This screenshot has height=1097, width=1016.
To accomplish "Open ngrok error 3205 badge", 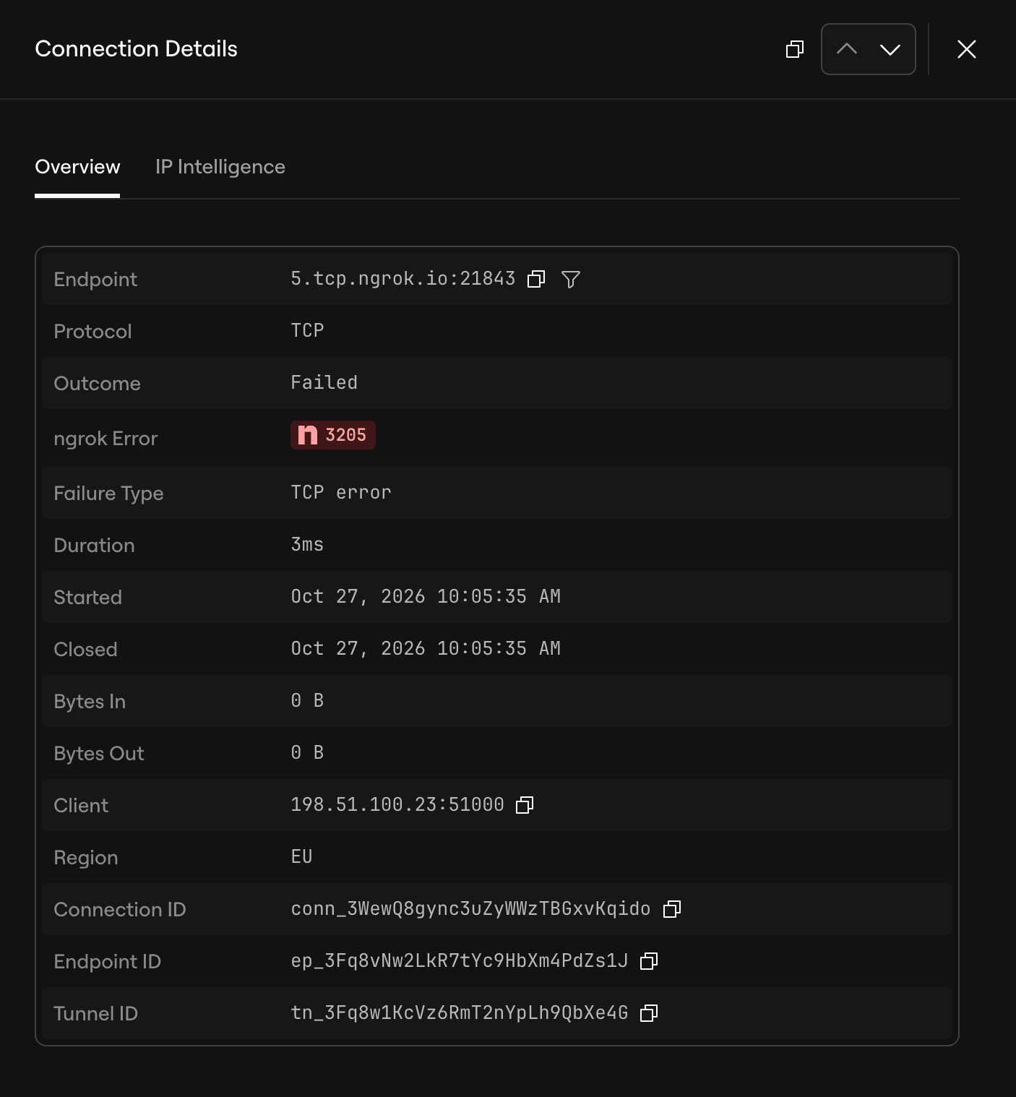I will (333, 435).
